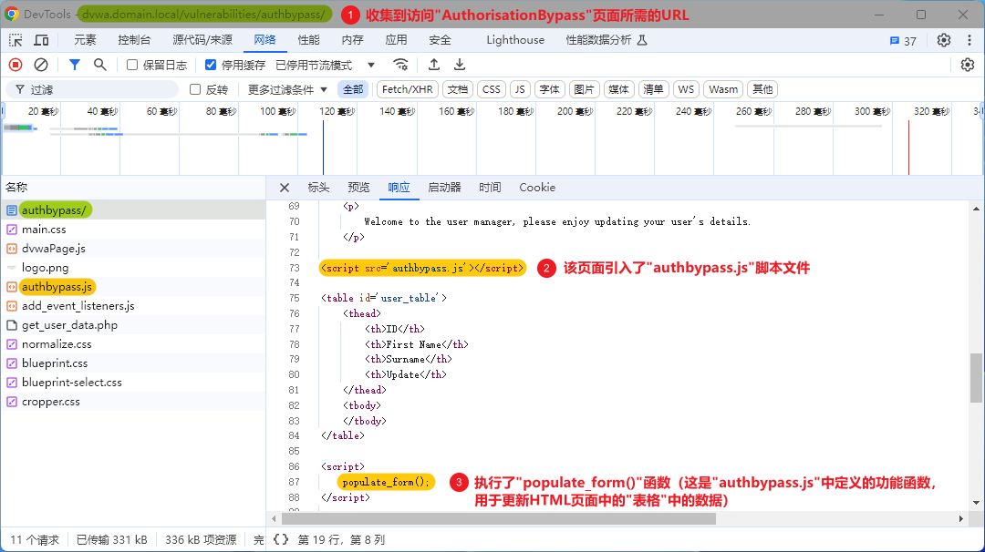Clear the network log
This screenshot has width=985, height=552.
click(x=41, y=65)
